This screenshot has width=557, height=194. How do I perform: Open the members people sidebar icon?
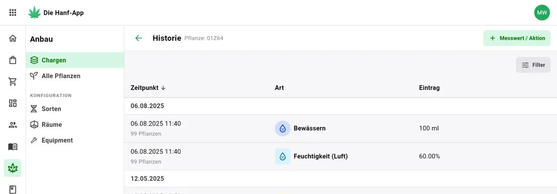pos(13,125)
